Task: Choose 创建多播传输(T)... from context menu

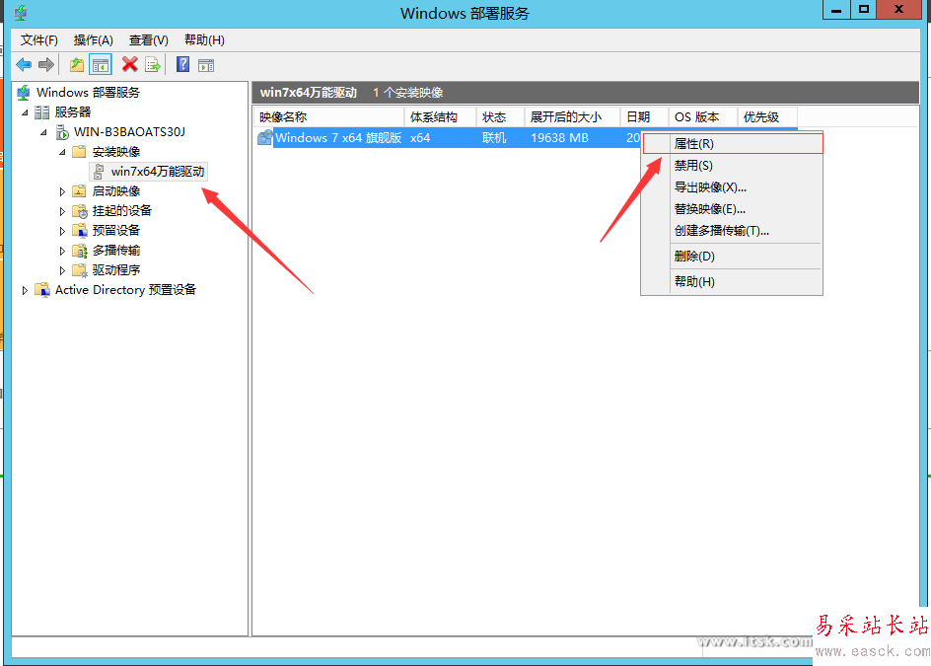Action: tap(733, 231)
